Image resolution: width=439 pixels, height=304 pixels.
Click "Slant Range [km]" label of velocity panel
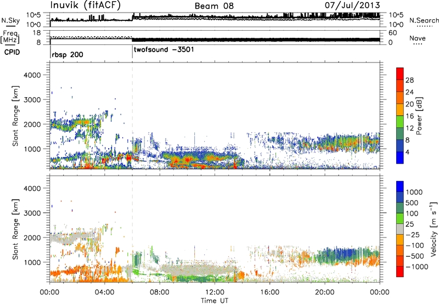pos(15,229)
